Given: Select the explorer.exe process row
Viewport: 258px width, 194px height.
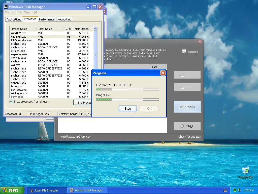Looking at the screenshot, I should point(50,54).
